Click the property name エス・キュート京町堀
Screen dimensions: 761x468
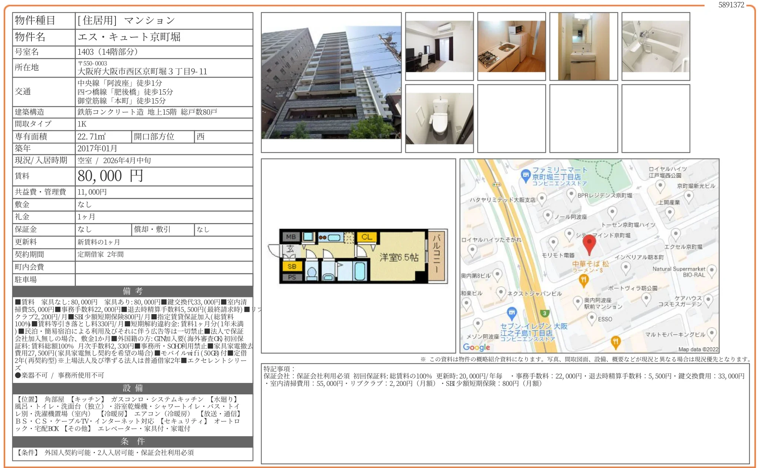click(129, 37)
